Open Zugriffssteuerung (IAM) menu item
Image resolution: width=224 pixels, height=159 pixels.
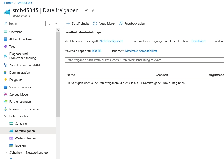coord(25,65)
